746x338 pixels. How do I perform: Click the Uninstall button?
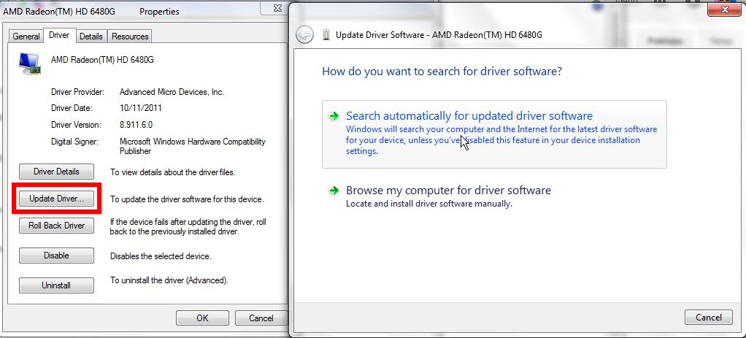57,285
